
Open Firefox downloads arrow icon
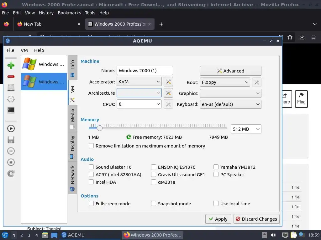click(x=302, y=37)
